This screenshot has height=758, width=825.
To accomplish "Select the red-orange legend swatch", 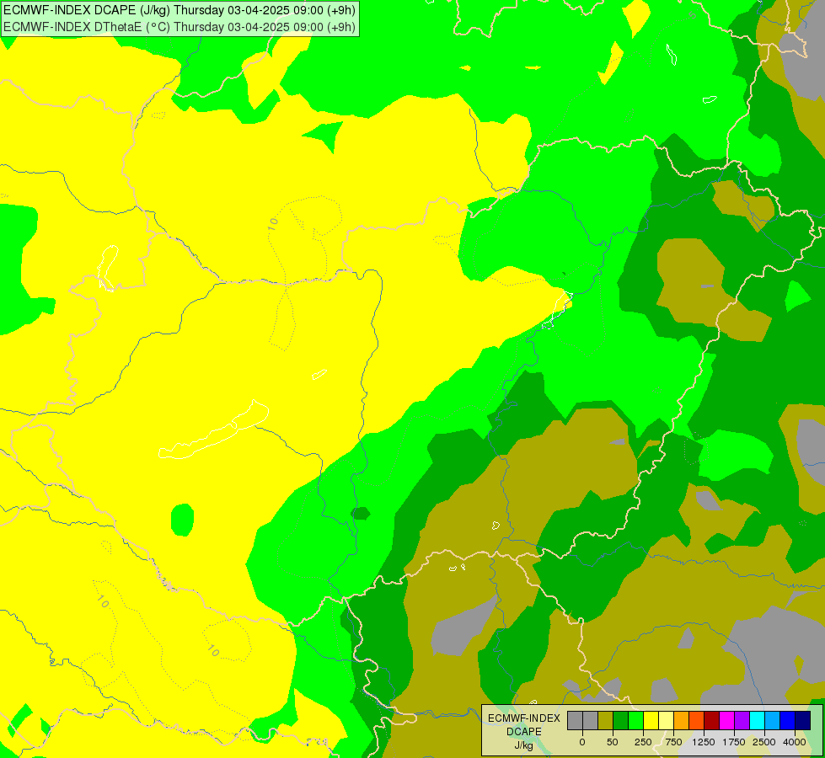I will point(697,720).
